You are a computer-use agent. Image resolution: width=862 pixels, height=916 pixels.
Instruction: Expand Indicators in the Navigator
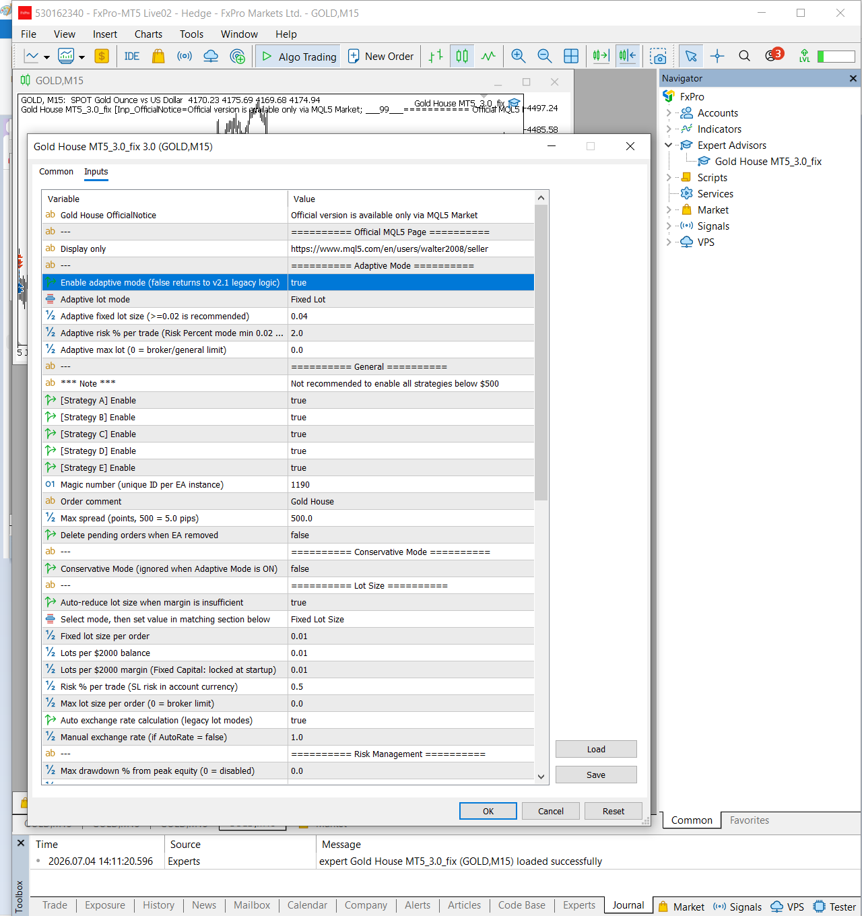pos(668,129)
